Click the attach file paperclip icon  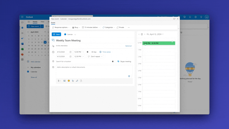coord(59,81)
